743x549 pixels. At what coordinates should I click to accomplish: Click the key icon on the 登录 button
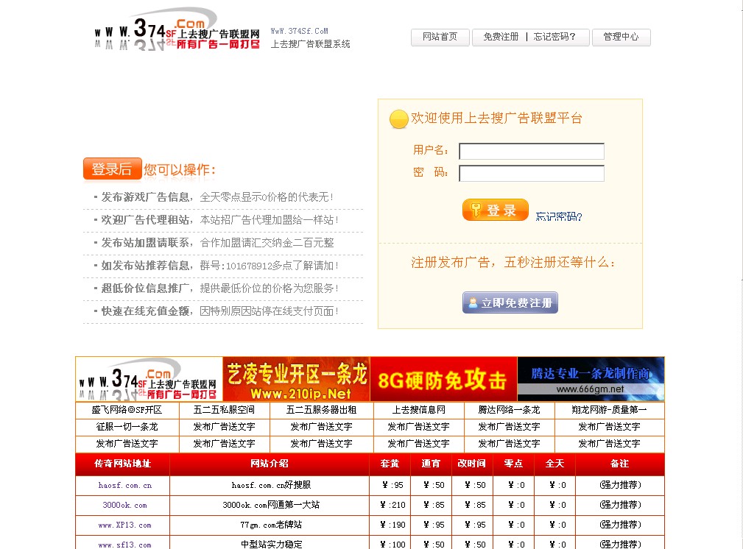(x=476, y=210)
